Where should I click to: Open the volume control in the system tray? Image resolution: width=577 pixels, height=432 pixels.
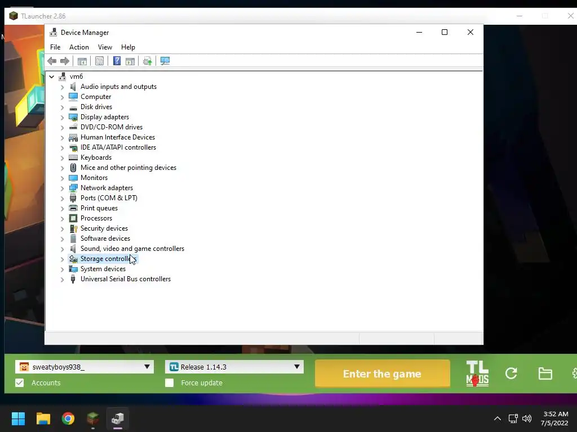[527, 418]
